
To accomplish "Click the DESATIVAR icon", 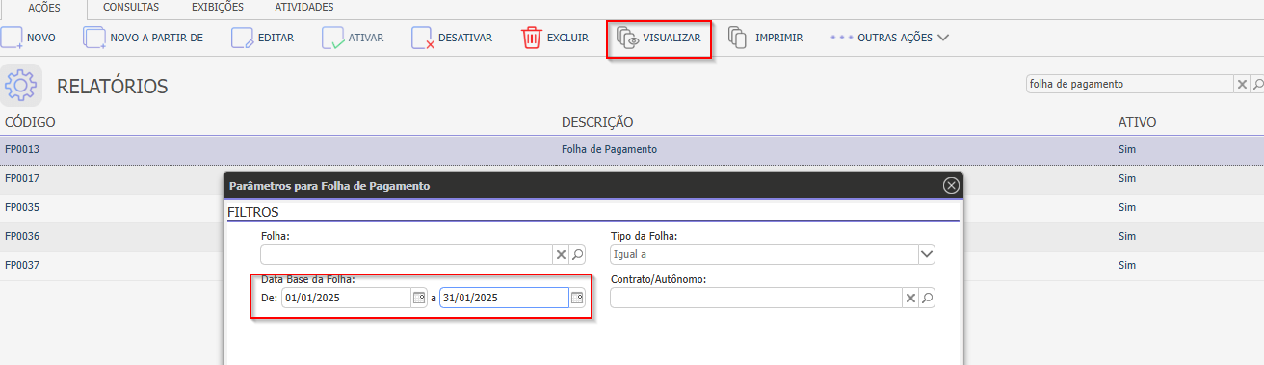I will coord(422,38).
